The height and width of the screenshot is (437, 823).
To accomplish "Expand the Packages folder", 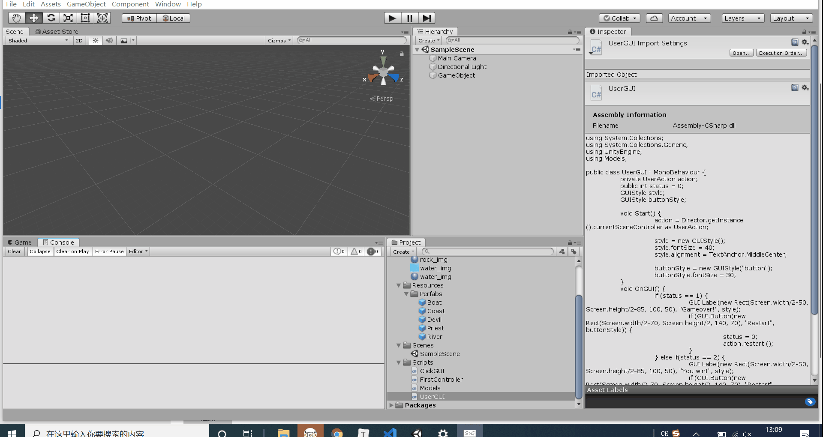I will [391, 405].
